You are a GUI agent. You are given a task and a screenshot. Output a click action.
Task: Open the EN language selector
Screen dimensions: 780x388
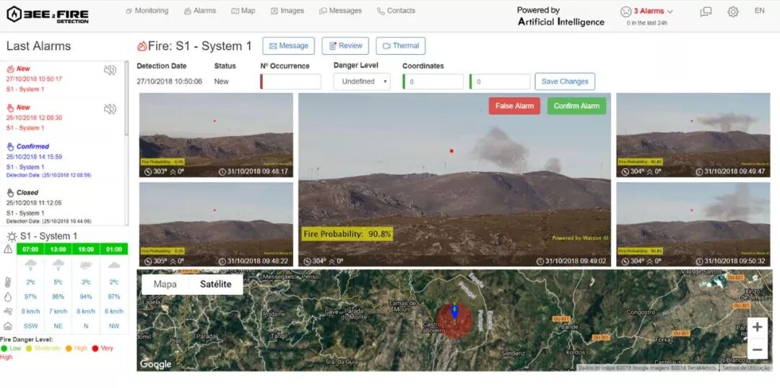coord(759,11)
